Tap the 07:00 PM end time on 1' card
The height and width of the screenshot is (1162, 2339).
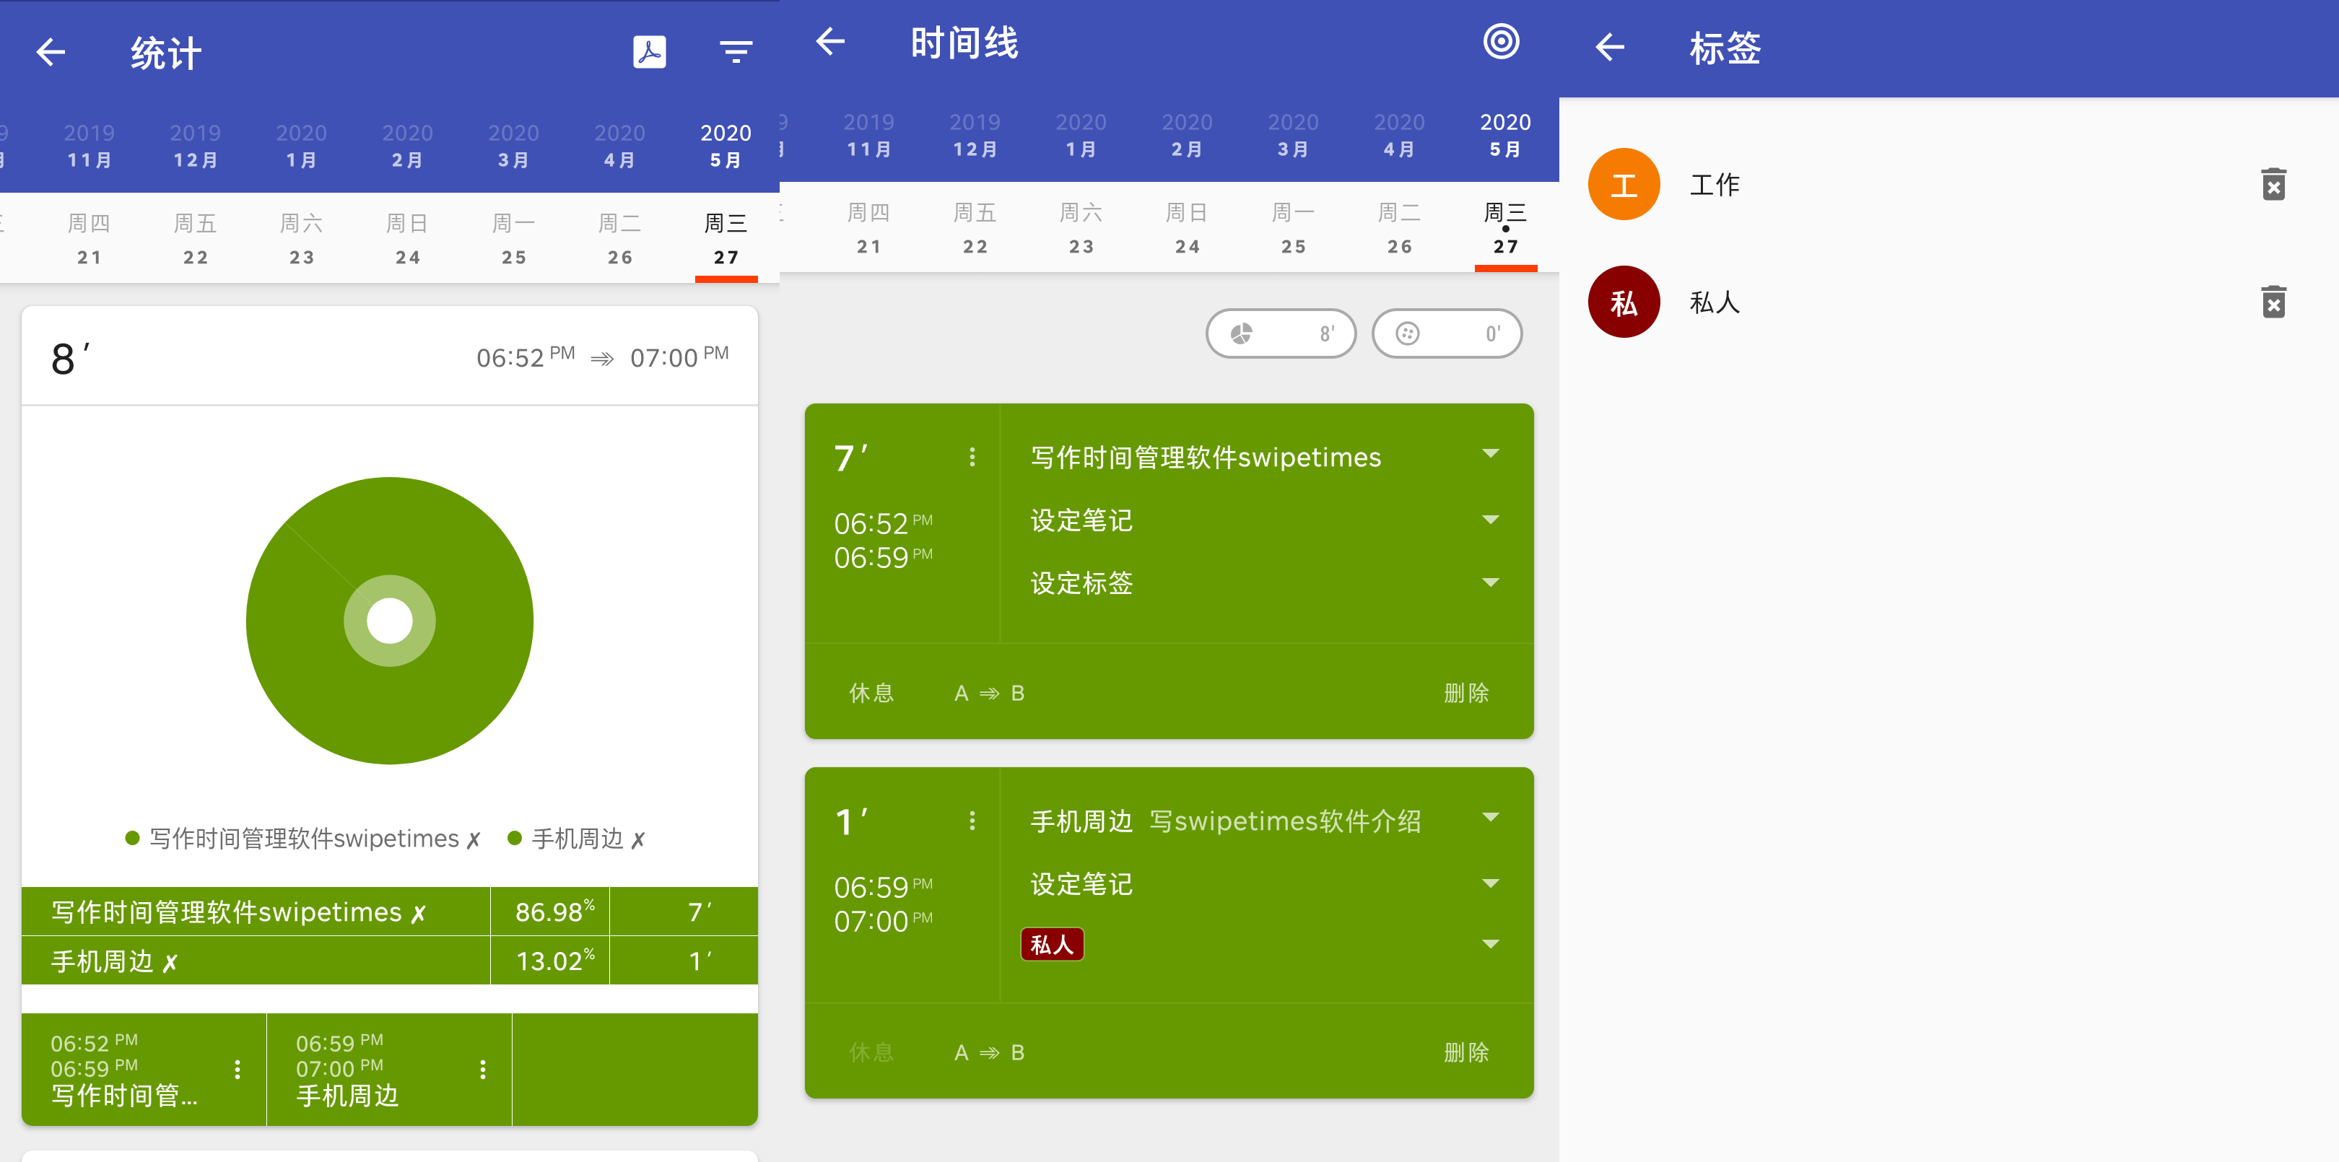(883, 920)
